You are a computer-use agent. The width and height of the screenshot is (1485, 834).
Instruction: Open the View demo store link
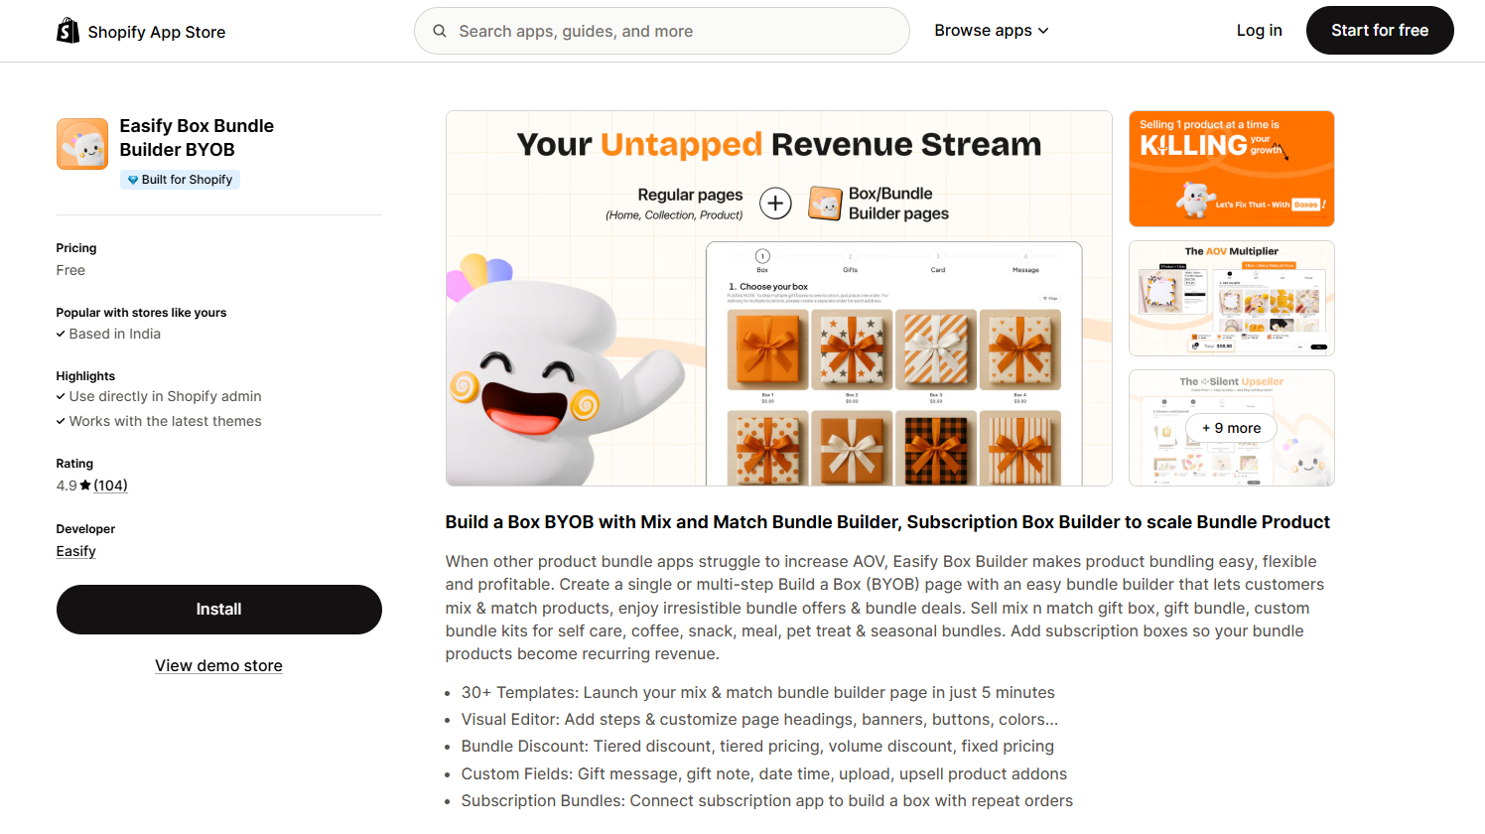tap(218, 666)
